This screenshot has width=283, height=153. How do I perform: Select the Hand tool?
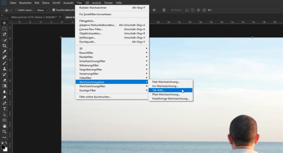tap(4, 126)
